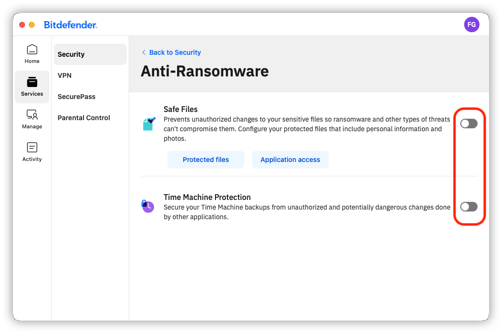Turn on Time Machine Protection switch

[x=468, y=207]
